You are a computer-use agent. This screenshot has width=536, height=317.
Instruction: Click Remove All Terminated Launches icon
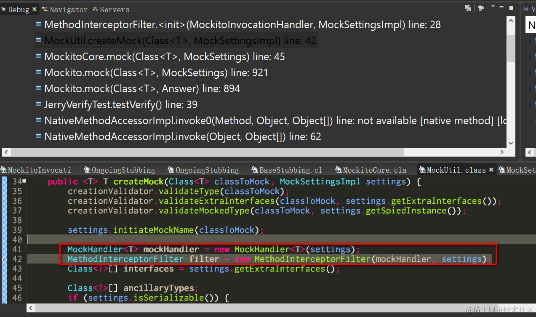[468, 8]
